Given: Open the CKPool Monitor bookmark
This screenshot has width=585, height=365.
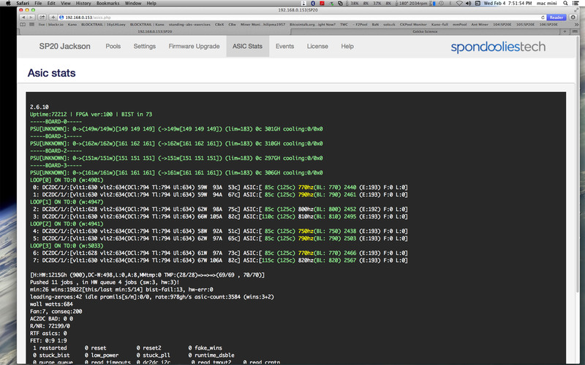Looking at the screenshot, I should point(413,25).
